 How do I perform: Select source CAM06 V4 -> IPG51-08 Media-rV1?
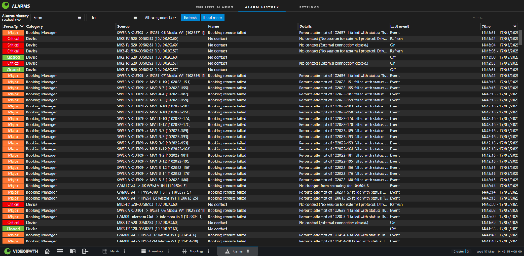[157, 198]
